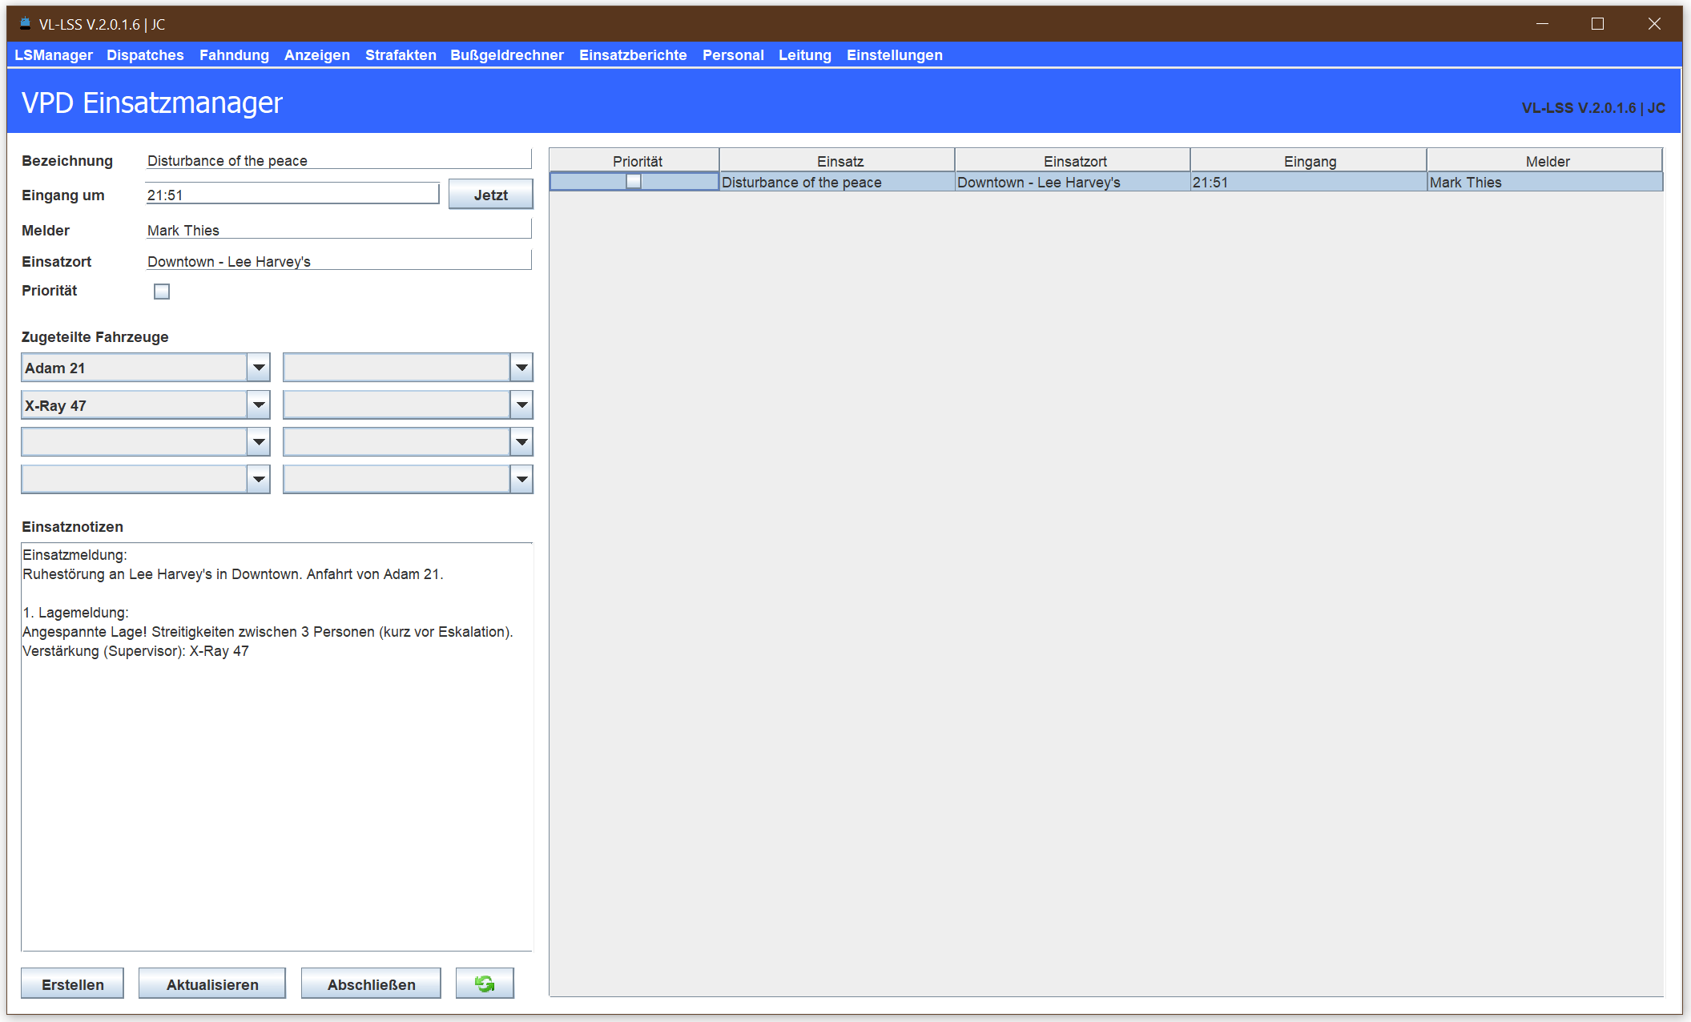Click into the Einsatzort text field

338,261
